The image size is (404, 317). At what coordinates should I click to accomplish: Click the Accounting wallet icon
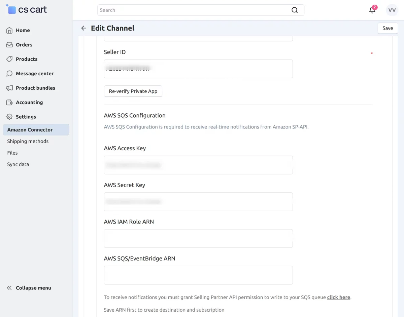point(9,103)
